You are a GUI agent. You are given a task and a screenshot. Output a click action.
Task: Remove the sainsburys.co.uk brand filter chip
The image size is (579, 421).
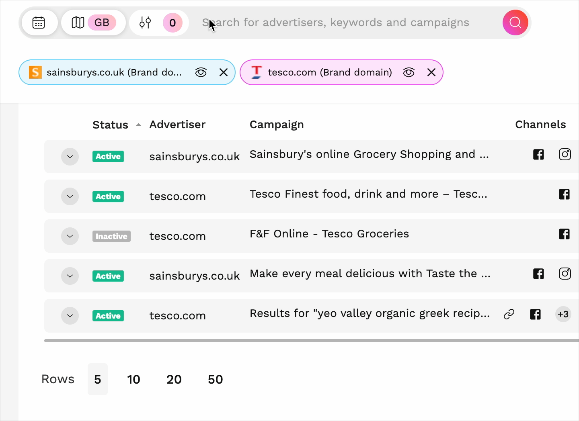coord(224,72)
